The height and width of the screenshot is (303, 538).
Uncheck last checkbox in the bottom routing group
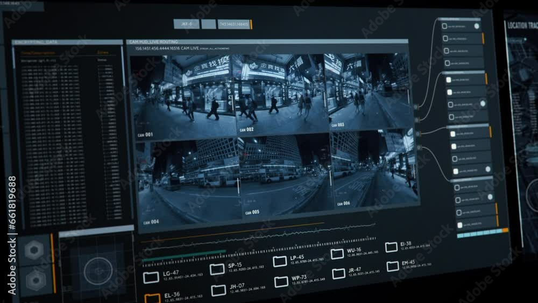pyautogui.click(x=460, y=225)
